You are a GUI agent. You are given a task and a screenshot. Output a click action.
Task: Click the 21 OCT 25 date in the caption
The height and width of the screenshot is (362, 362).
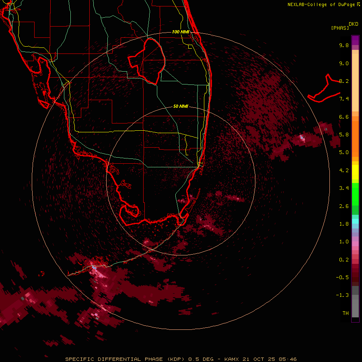pyautogui.click(x=259, y=359)
